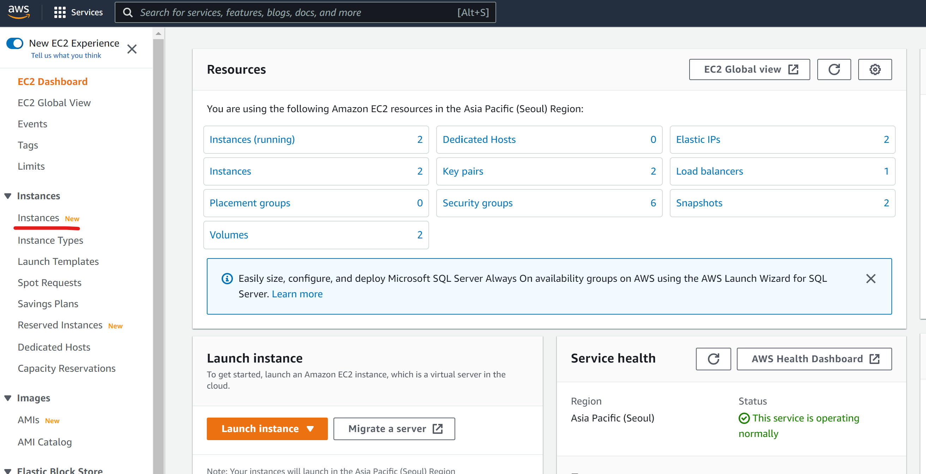Click the AWS logo home icon
Viewport: 926px width, 474px height.
(19, 12)
